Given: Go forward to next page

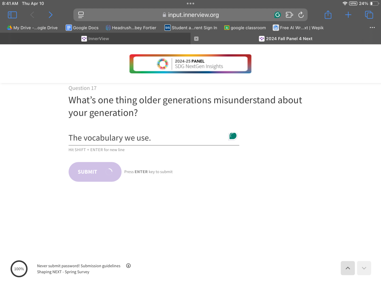Looking at the screenshot, I should pyautogui.click(x=51, y=15).
